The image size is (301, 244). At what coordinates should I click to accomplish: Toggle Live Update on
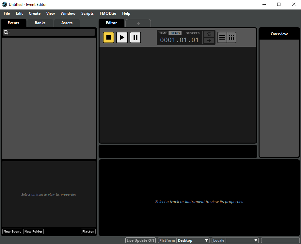click(x=140, y=240)
